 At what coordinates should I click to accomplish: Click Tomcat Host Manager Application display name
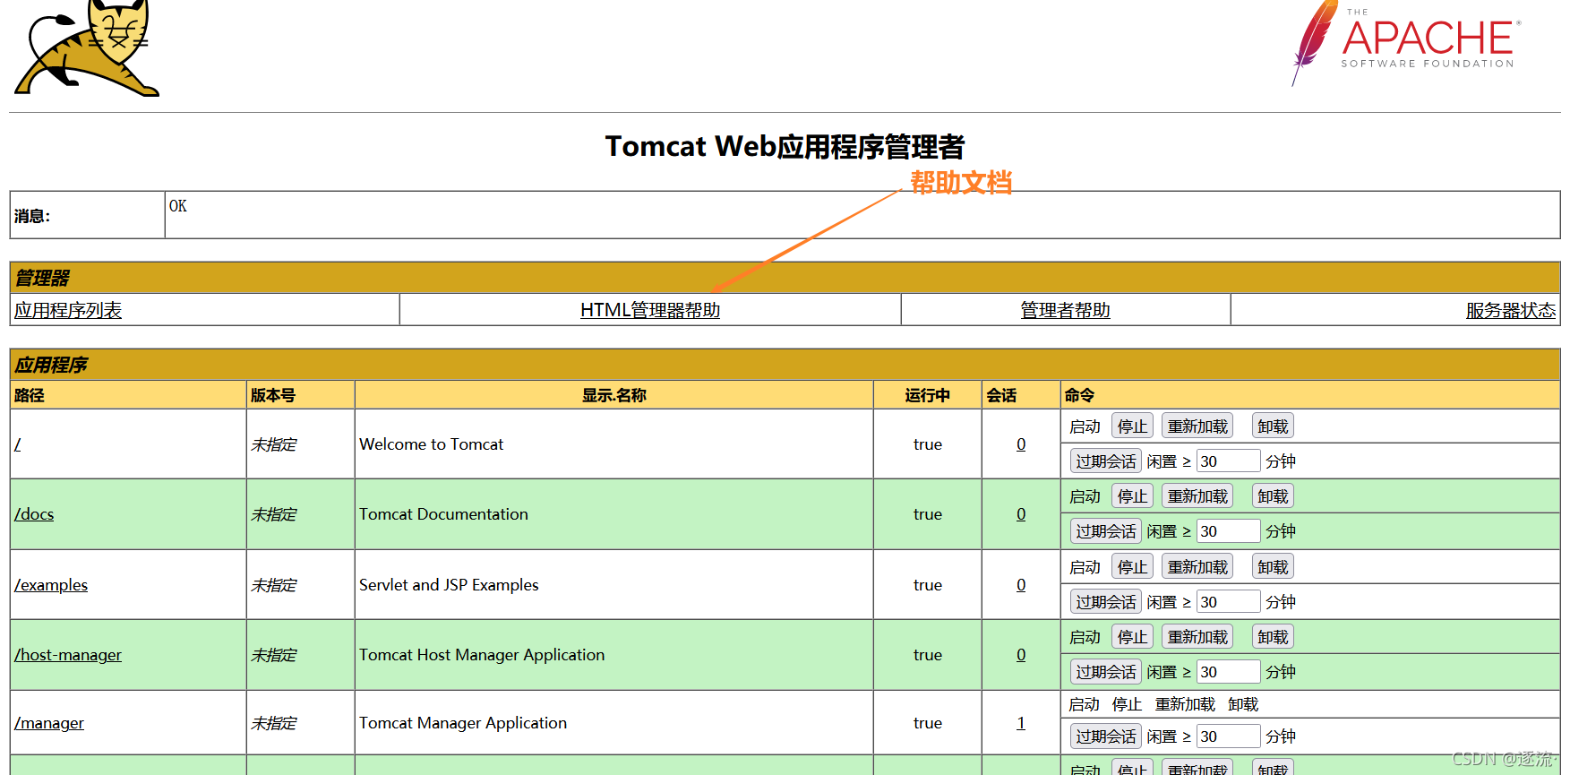482,655
